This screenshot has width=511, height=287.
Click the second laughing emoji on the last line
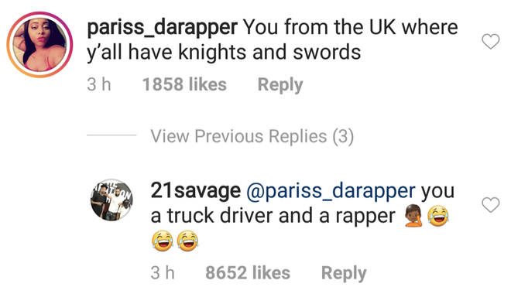[x=187, y=241]
